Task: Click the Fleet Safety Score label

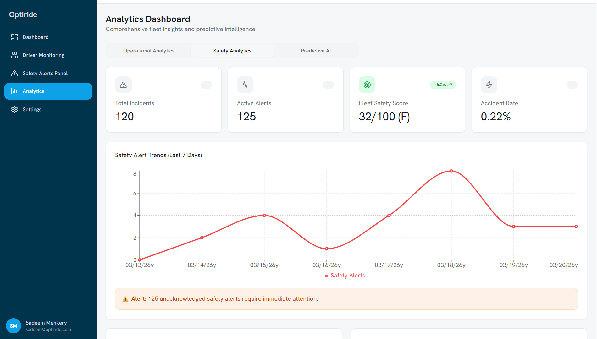Action: pyautogui.click(x=384, y=103)
